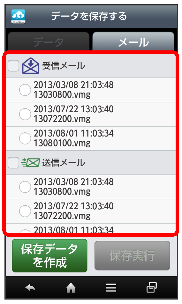Open the Android home screen icon
Screen dimensions: 182x304
point(71,288)
